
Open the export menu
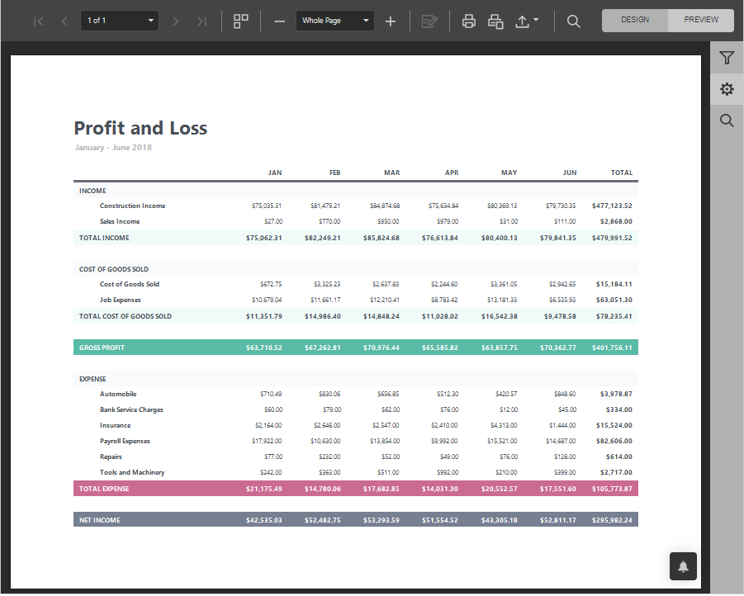tap(526, 21)
